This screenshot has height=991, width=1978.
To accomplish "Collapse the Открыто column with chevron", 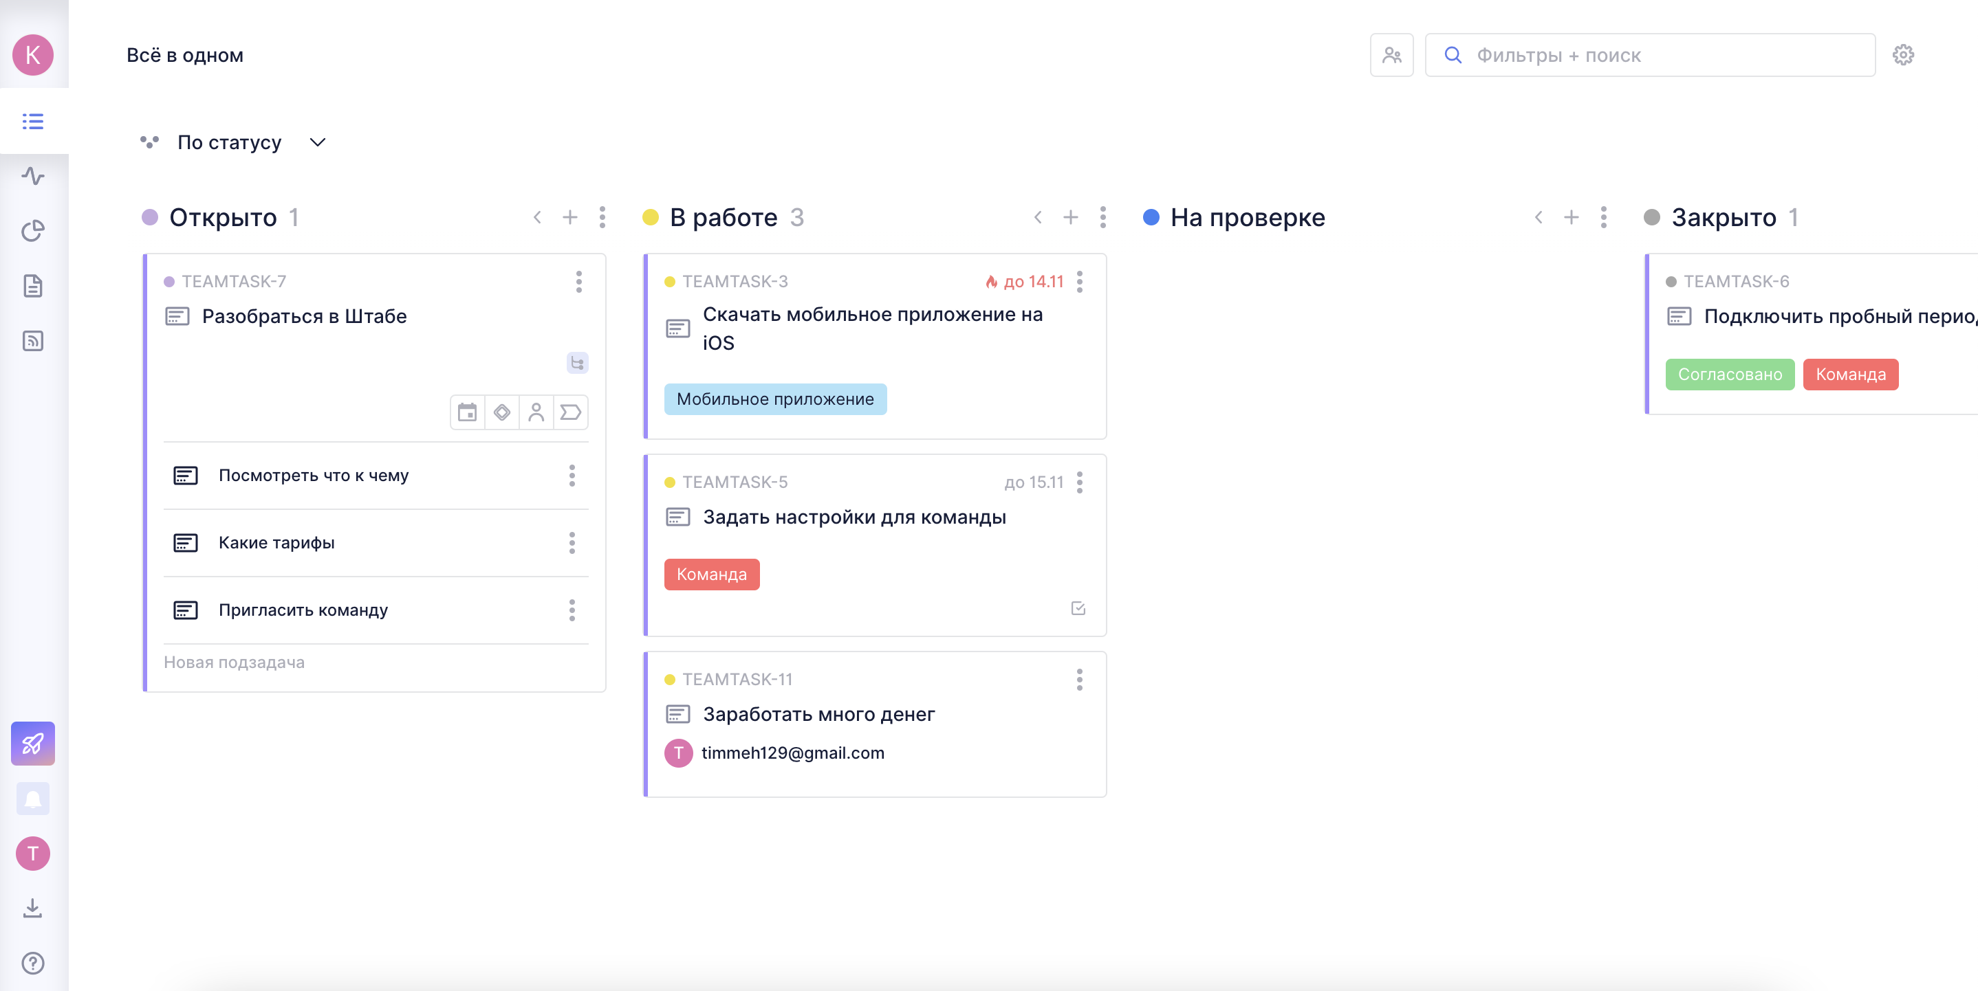I will [x=538, y=218].
